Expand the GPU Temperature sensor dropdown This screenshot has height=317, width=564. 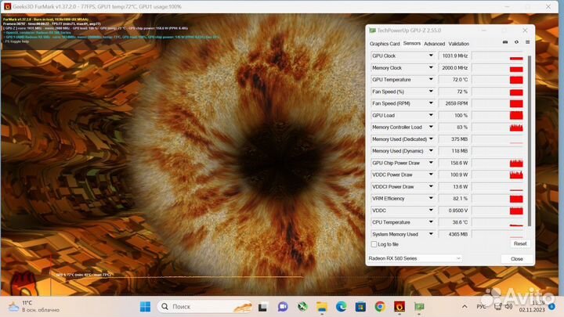[430, 80]
